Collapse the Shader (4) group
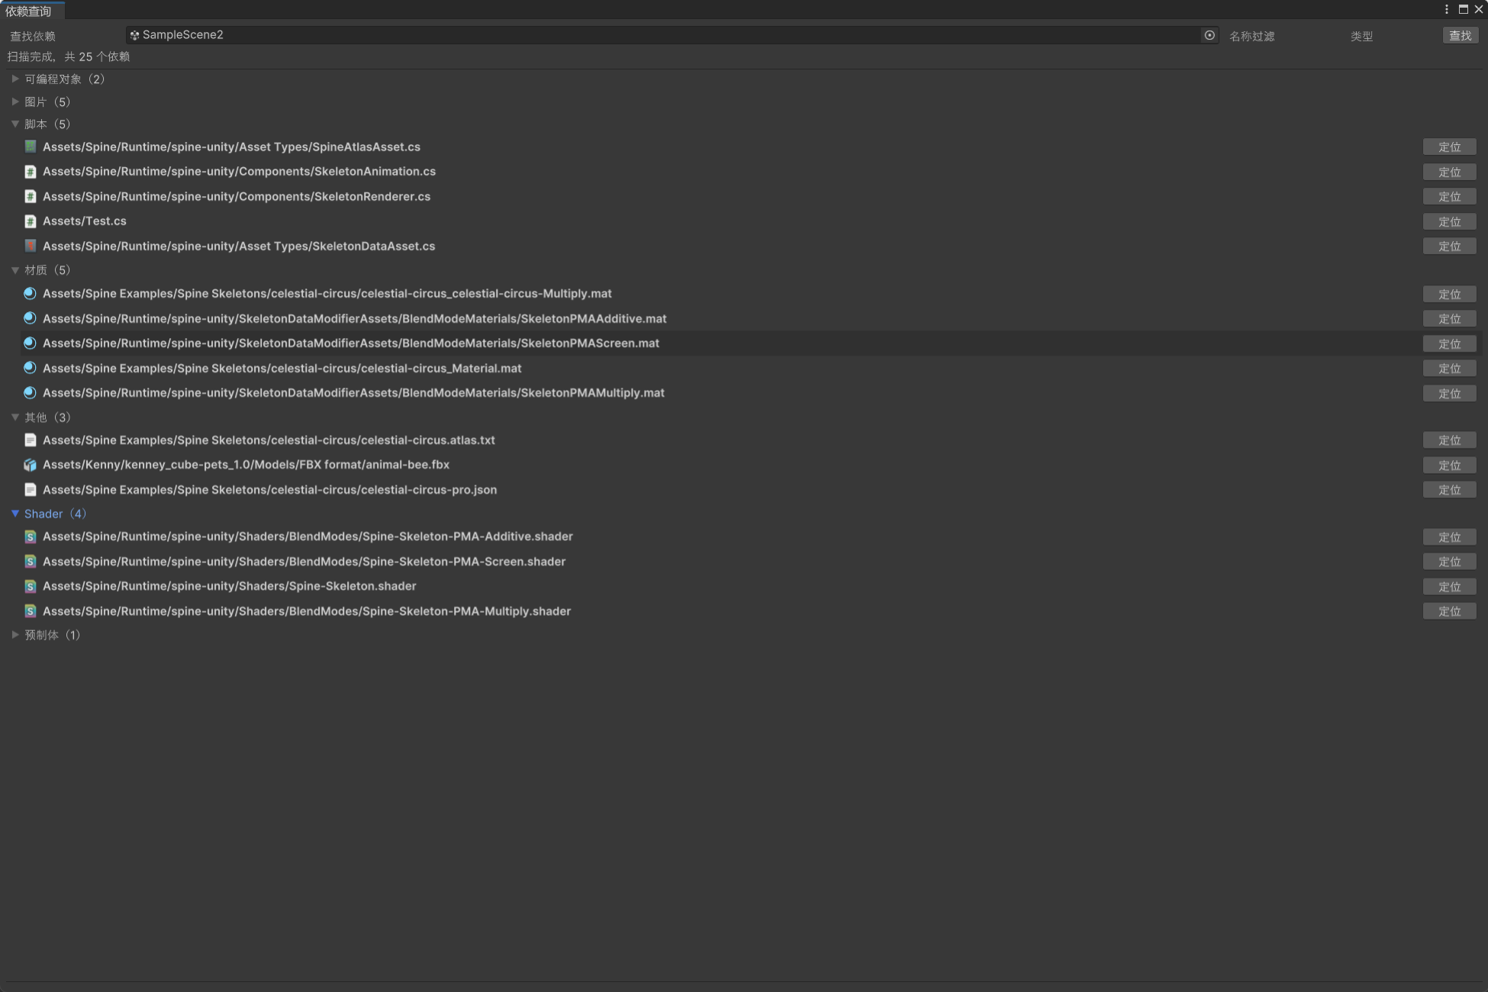1488x992 pixels. tap(15, 514)
